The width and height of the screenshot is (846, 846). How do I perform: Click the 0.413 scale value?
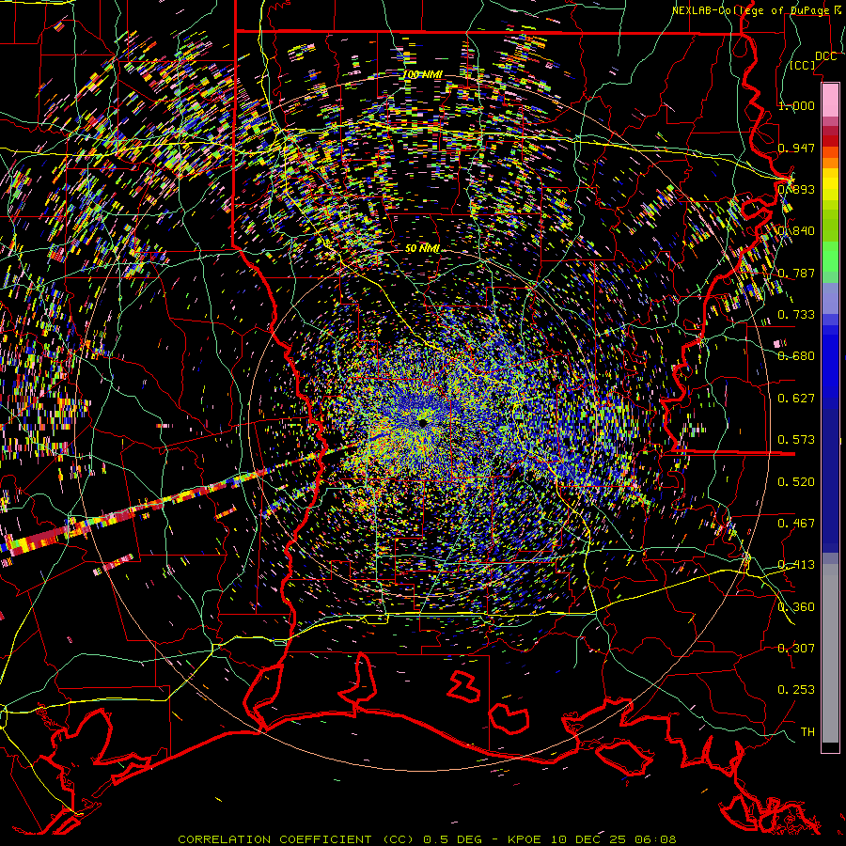pyautogui.click(x=796, y=565)
